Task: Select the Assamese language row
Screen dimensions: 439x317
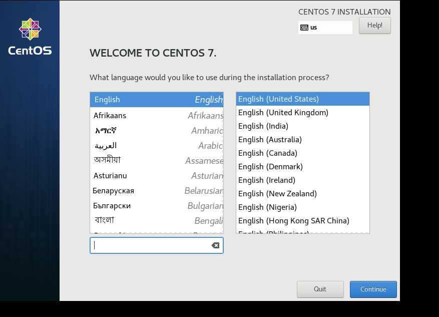Action: coord(157,160)
